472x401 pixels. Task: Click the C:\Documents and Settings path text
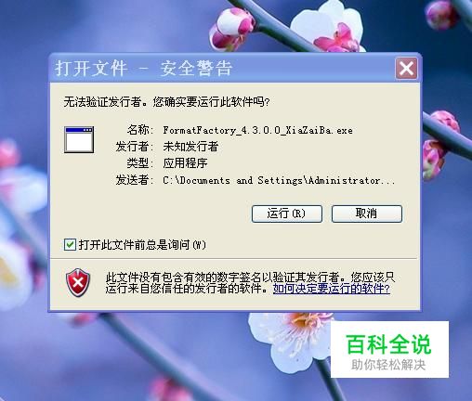(x=279, y=180)
